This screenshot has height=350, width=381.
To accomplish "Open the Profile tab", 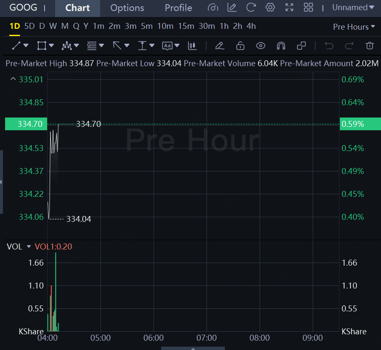I will tap(178, 8).
